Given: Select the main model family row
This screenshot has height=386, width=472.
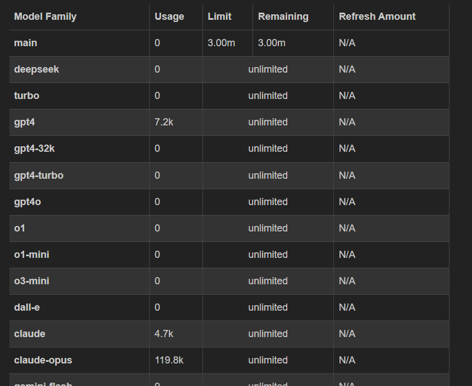Looking at the screenshot, I should tap(229, 43).
